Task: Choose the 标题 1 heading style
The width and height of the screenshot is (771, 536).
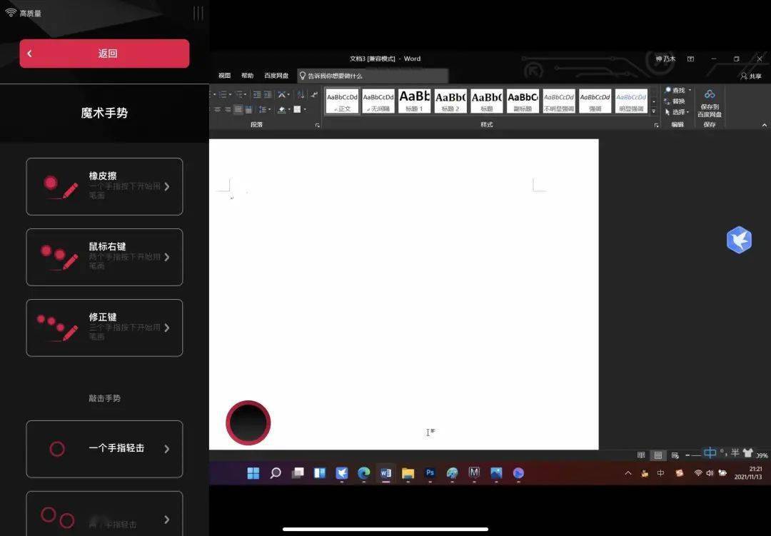Action: [x=414, y=100]
